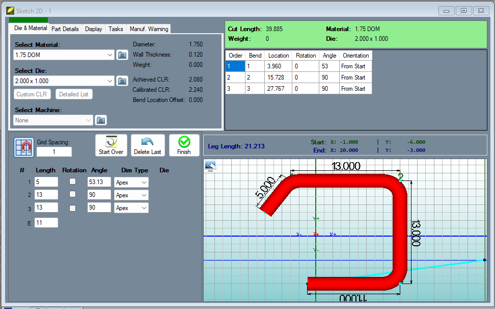Click the Custom CLR button

click(32, 94)
